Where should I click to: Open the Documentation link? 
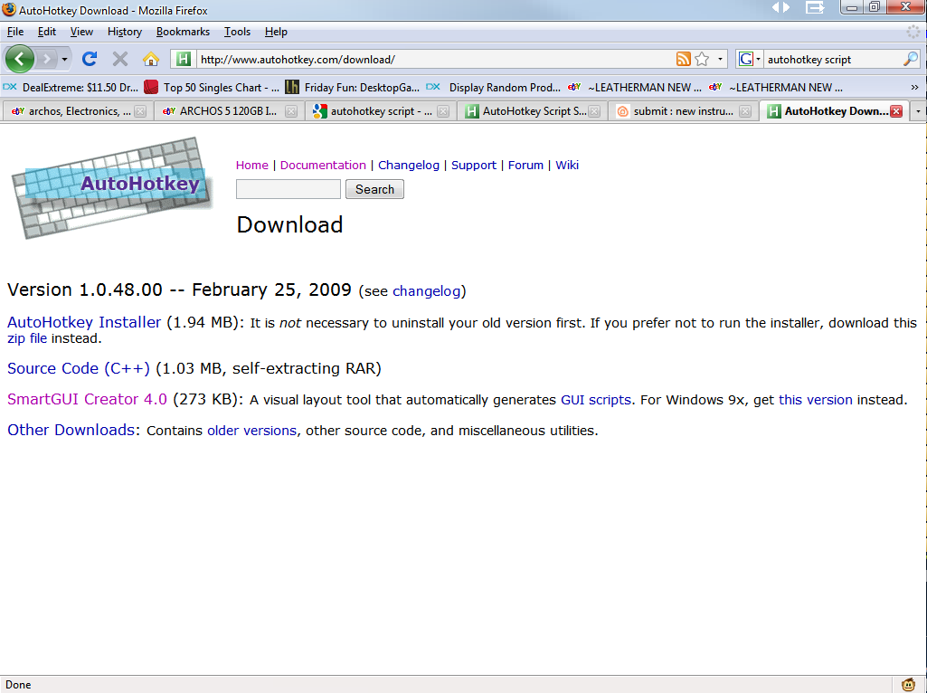pyautogui.click(x=323, y=166)
